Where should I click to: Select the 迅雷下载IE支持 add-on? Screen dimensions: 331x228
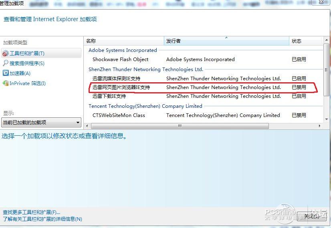click(109, 96)
